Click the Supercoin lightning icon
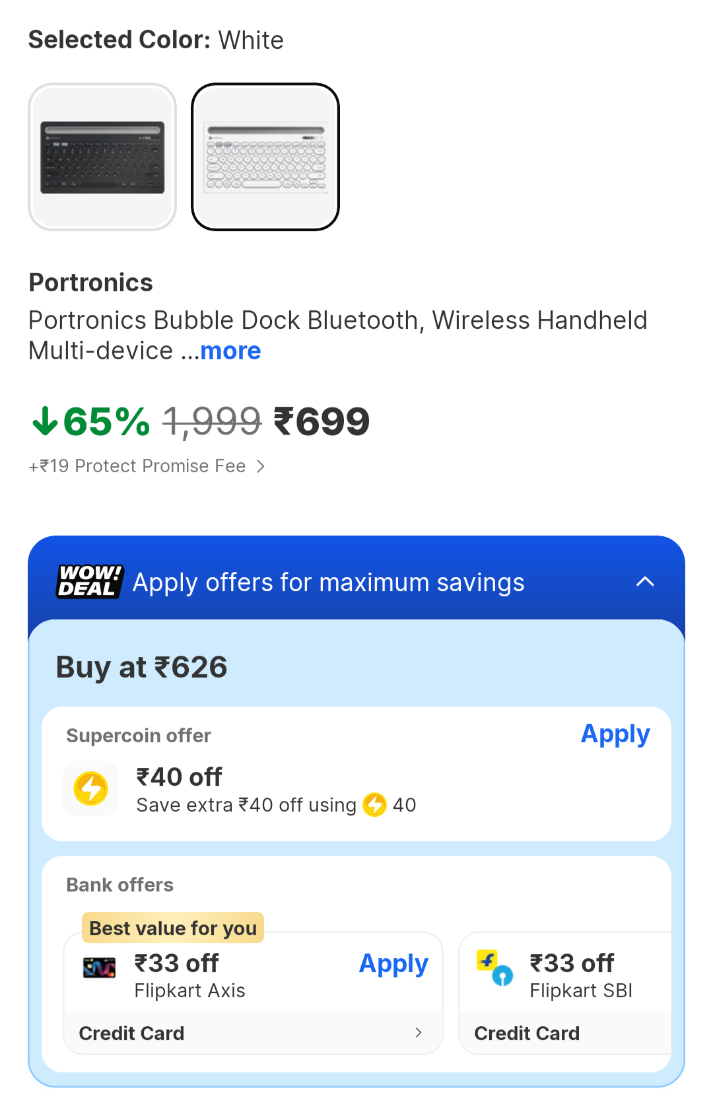This screenshot has width=713, height=1112. point(90,788)
